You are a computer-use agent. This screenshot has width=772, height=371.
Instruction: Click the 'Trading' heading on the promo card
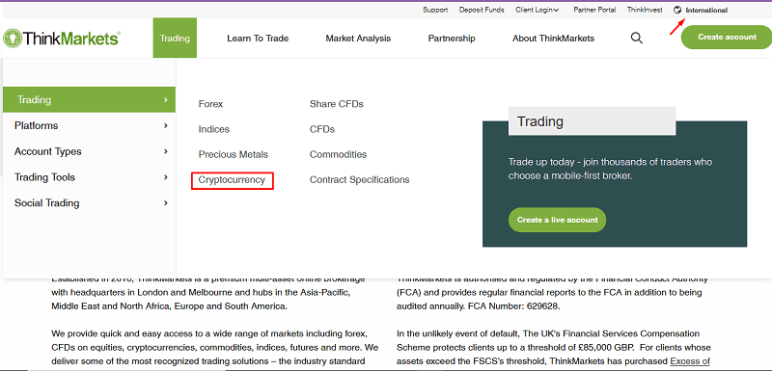540,121
